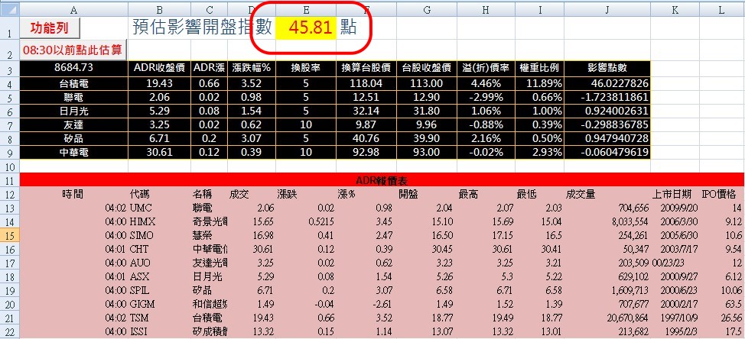Viewport: 745px width, 339px height.
Task: Select column A header
Action: click(x=73, y=9)
